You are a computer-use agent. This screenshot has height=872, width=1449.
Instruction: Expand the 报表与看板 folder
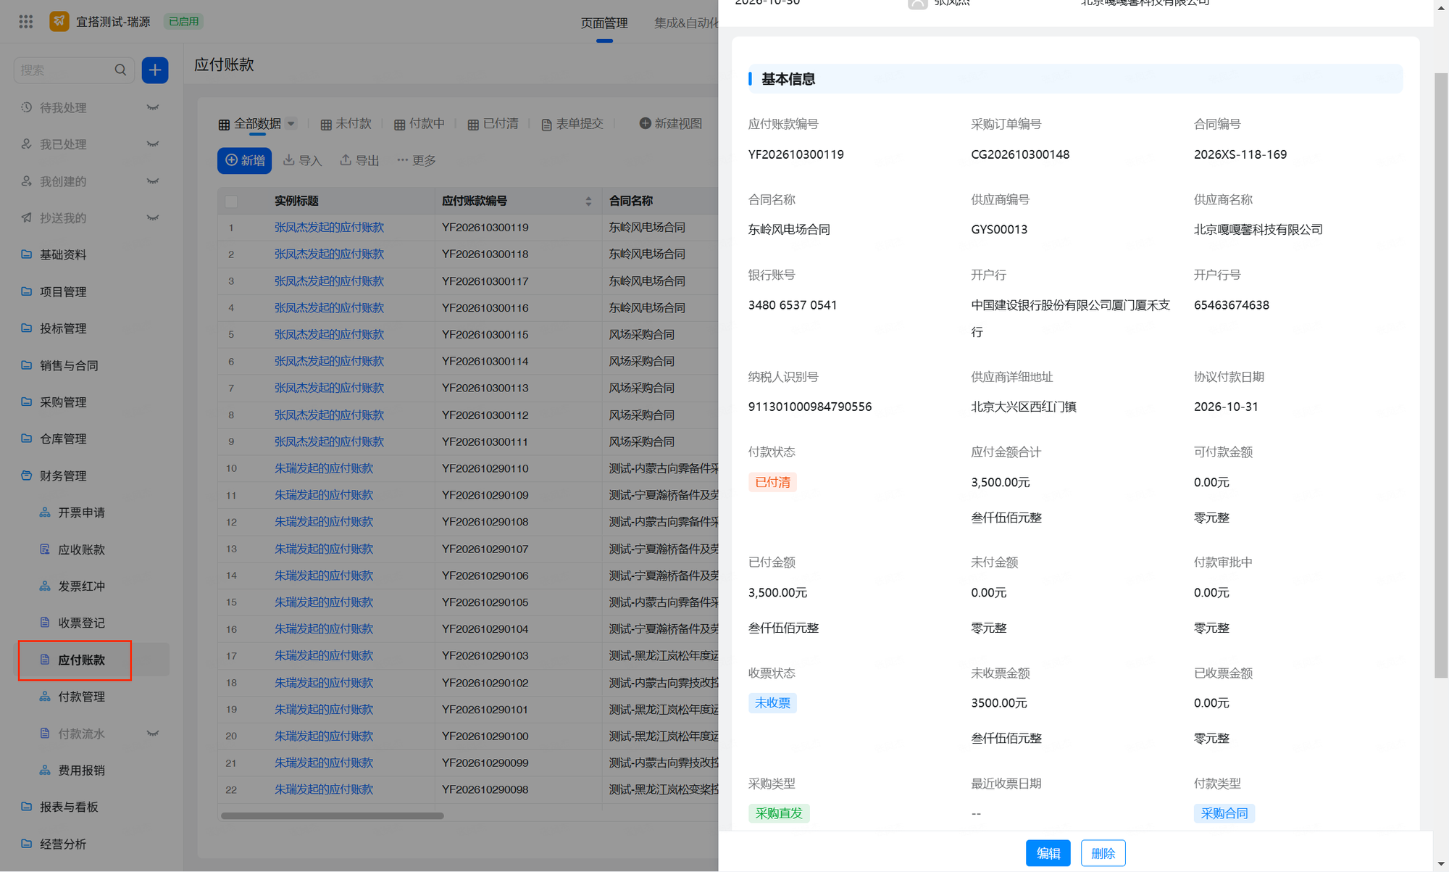(x=69, y=807)
